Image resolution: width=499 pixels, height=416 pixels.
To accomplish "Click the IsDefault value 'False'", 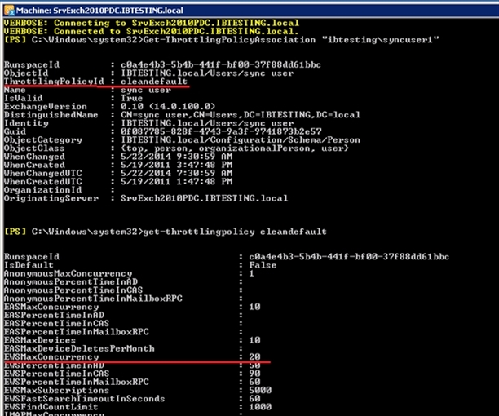I will click(x=263, y=265).
